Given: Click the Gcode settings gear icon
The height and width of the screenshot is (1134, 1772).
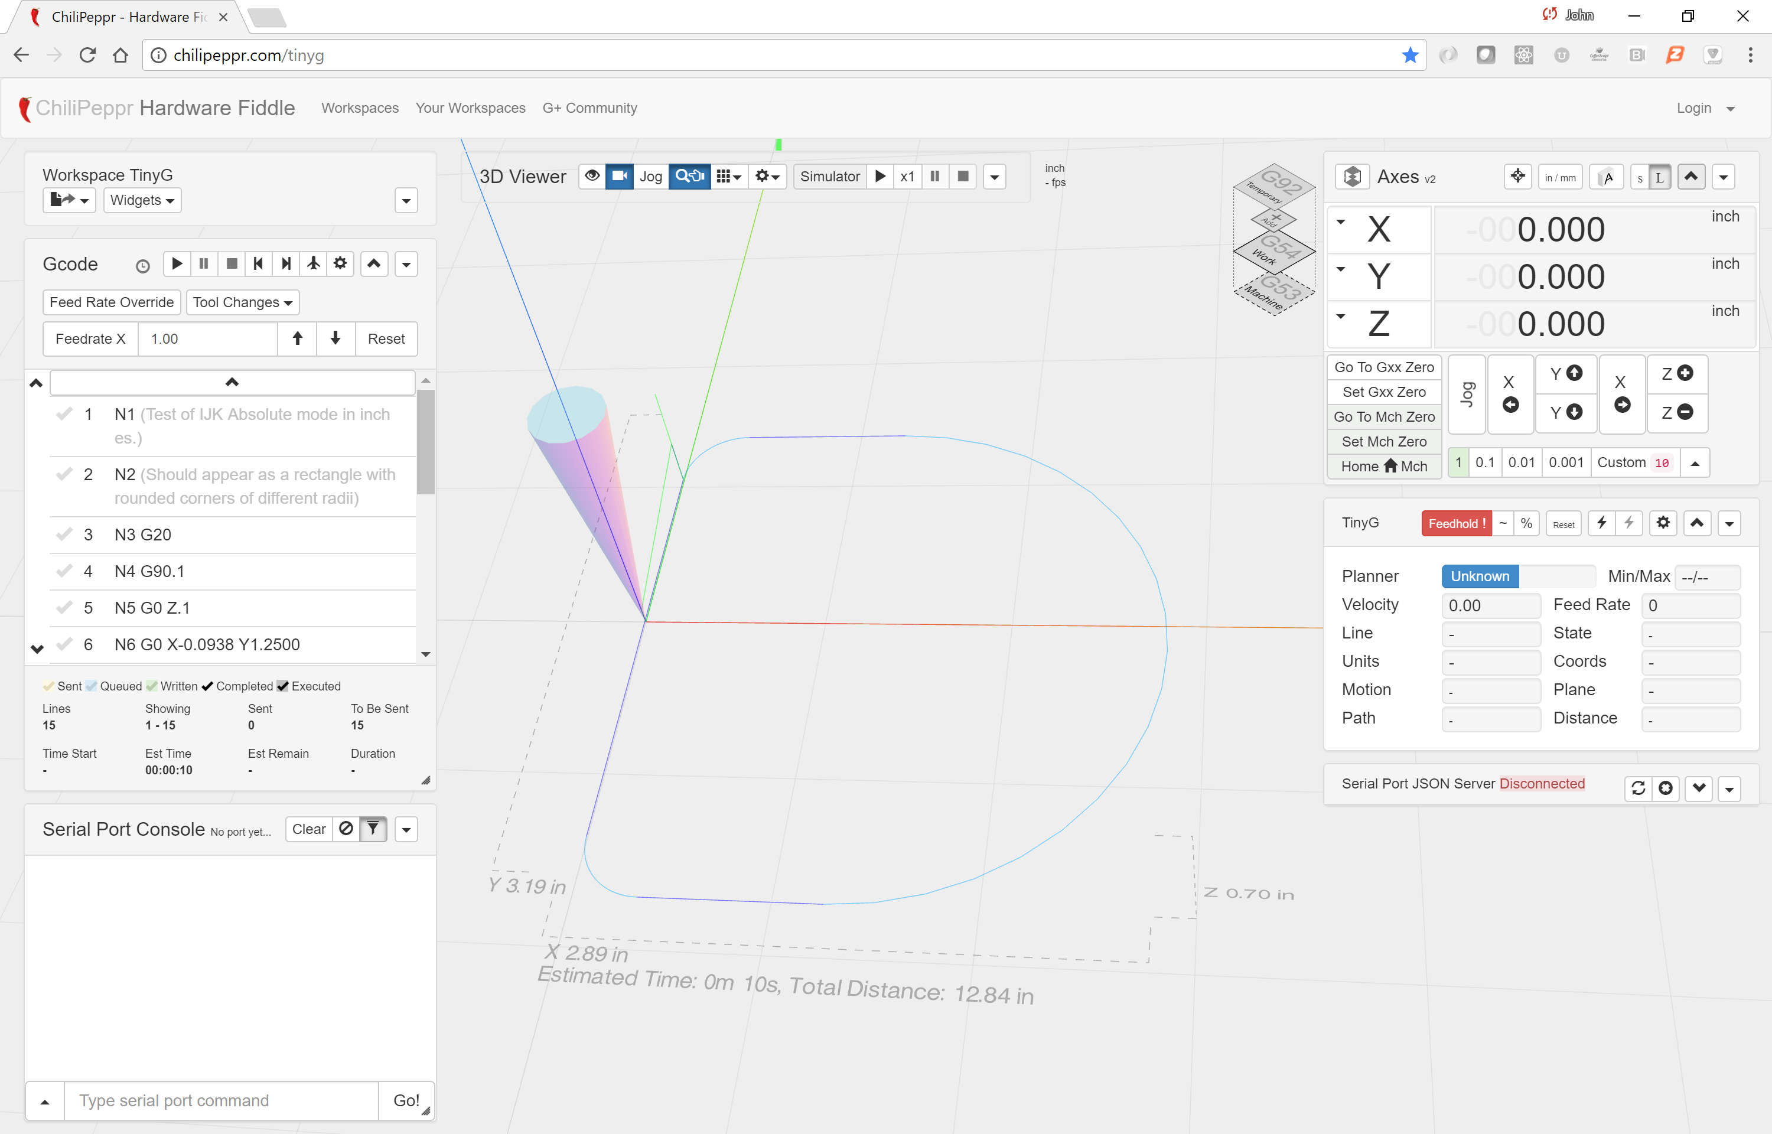Looking at the screenshot, I should click(x=340, y=263).
